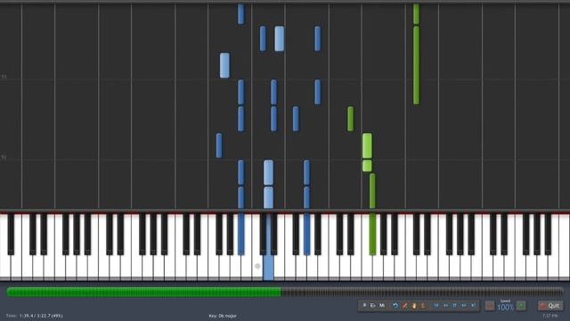This screenshot has width=570, height=321.
Task: Decrease playback speed with the red minus button
Action: [490, 306]
